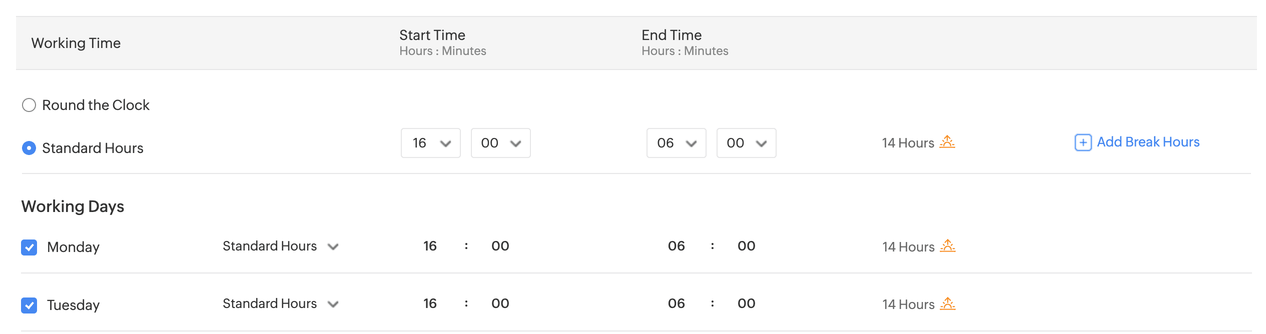
Task: Click Monday's start hour value 16
Action: tap(430, 246)
